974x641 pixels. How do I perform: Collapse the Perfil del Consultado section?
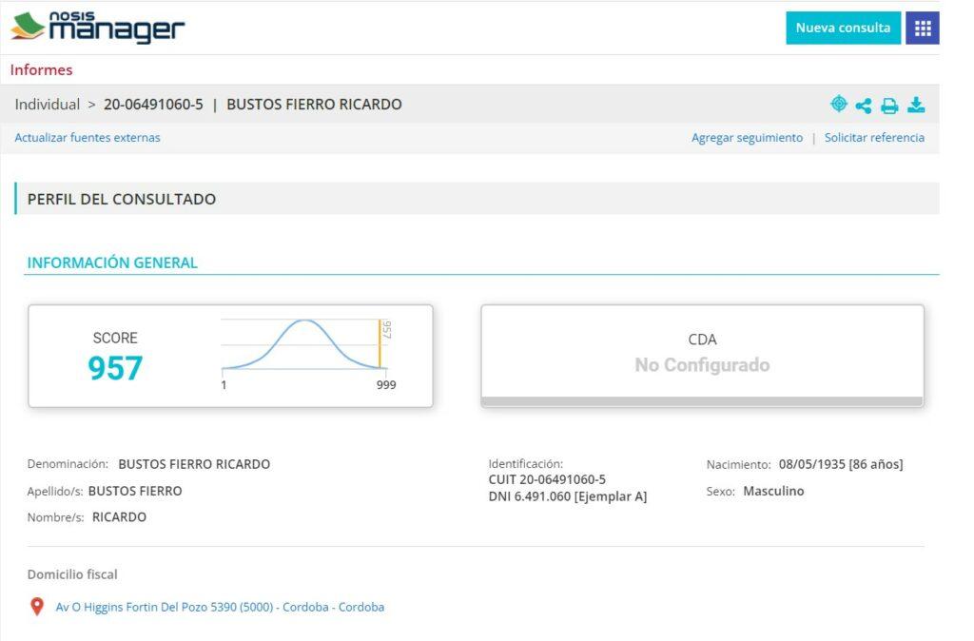(x=122, y=200)
